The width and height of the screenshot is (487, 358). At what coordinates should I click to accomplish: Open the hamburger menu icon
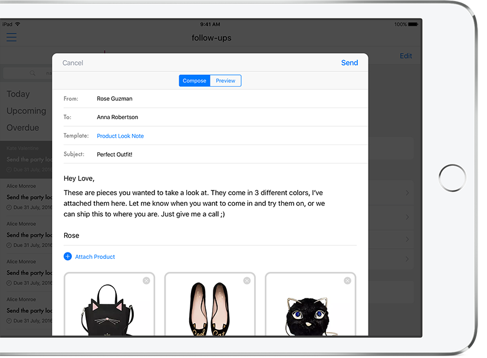pyautogui.click(x=11, y=37)
